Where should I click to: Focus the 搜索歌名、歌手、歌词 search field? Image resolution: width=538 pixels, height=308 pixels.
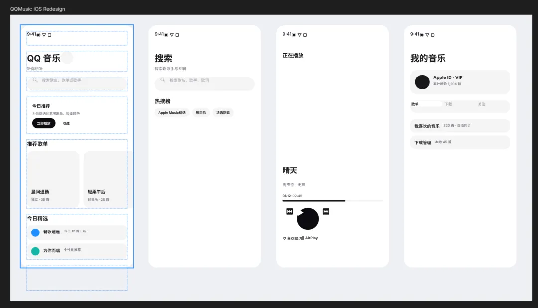click(x=205, y=83)
